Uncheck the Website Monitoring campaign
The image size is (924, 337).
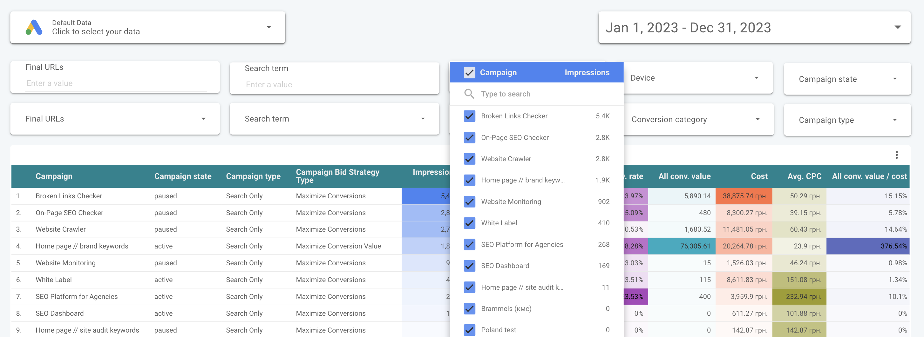tap(469, 202)
